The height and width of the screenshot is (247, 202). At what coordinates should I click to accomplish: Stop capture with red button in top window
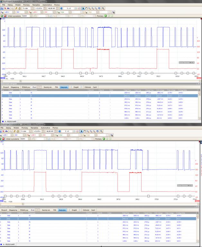pos(5,16)
